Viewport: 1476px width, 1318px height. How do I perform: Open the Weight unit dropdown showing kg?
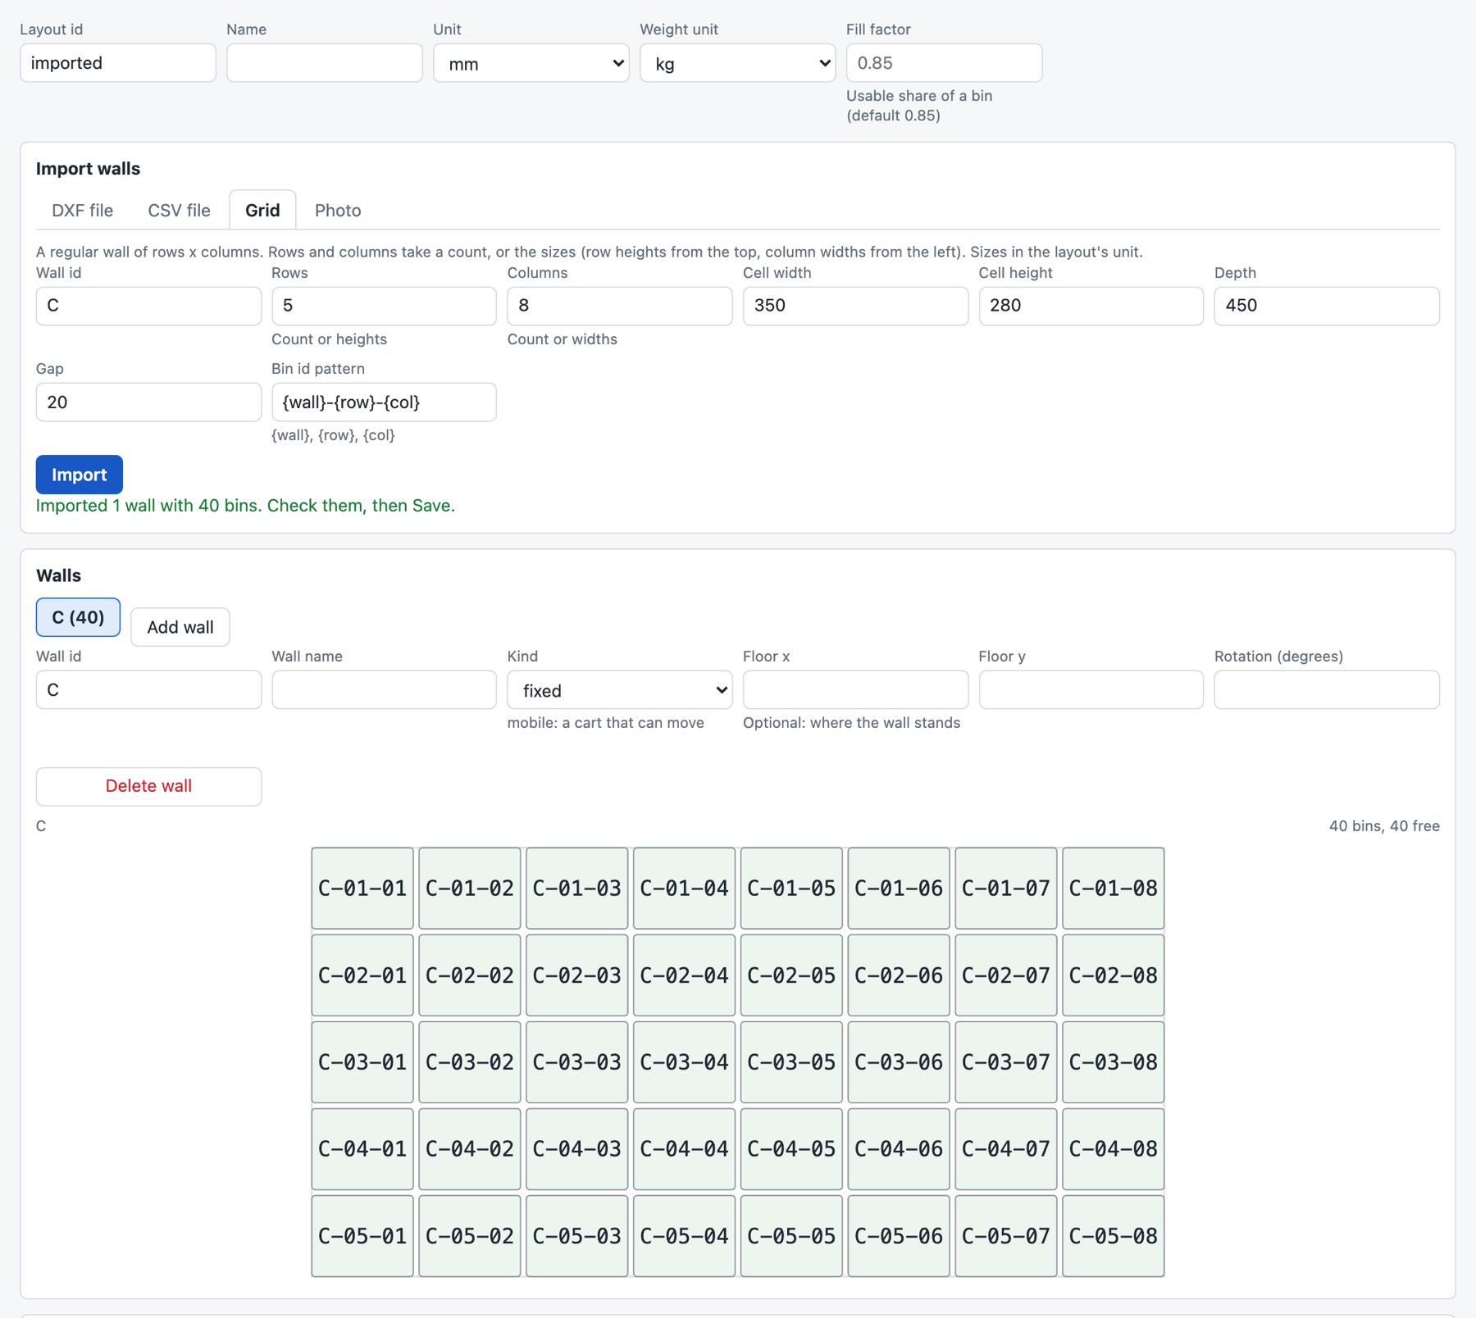click(x=737, y=63)
